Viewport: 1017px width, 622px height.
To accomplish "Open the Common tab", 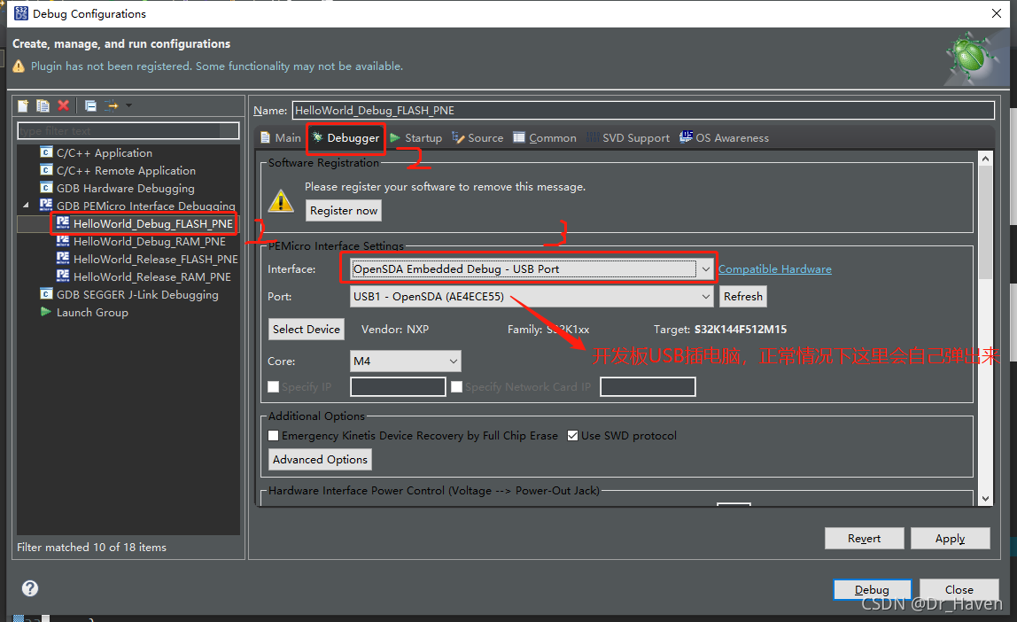I will [544, 137].
